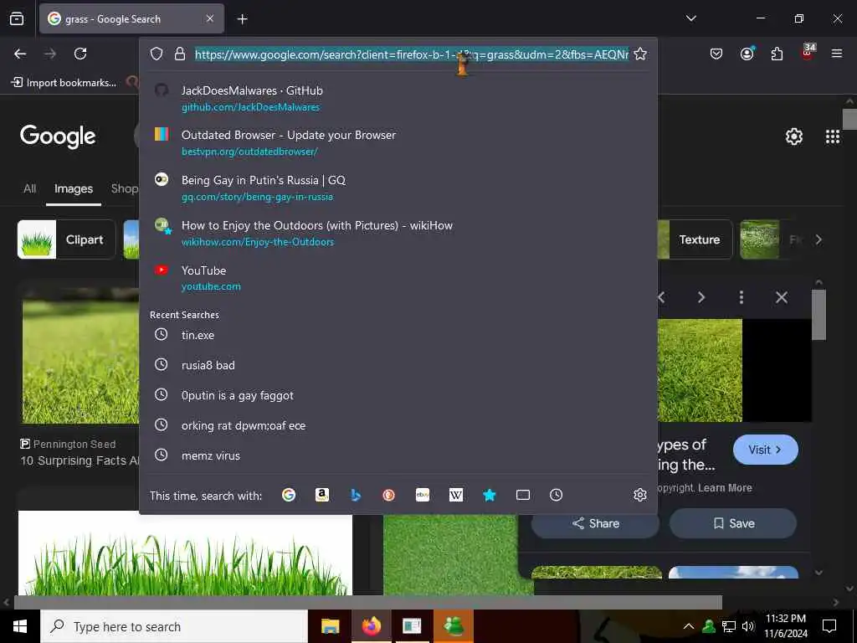The height and width of the screenshot is (643, 857).
Task: Open the Firefox hamburger menu
Action: pos(837,54)
